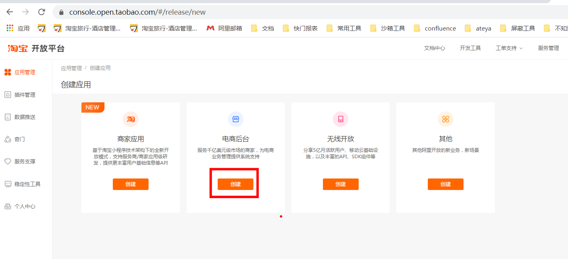Open the ateya bookmark folder
The image size is (568, 259).
[478, 28]
